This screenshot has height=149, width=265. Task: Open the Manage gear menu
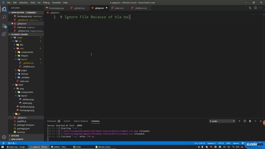click(4, 137)
